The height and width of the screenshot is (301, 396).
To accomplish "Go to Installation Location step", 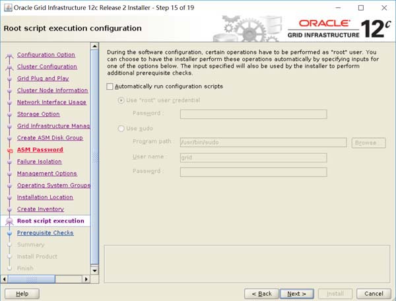I will 45,197.
